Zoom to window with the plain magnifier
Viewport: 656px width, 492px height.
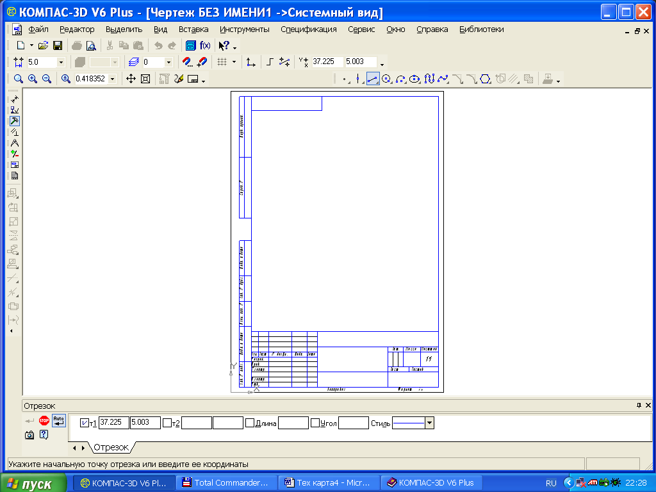18,79
